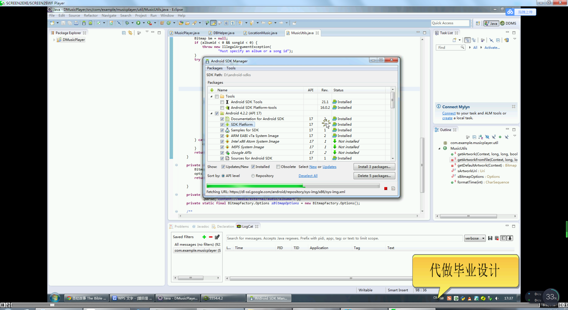Click Scheduled presentation icon in Task List
The width and height of the screenshot is (568, 310).
(x=474, y=40)
